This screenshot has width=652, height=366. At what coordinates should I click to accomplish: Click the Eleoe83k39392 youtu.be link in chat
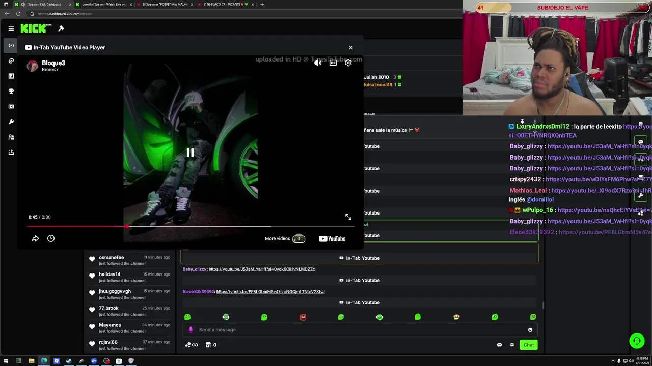coord(270,292)
